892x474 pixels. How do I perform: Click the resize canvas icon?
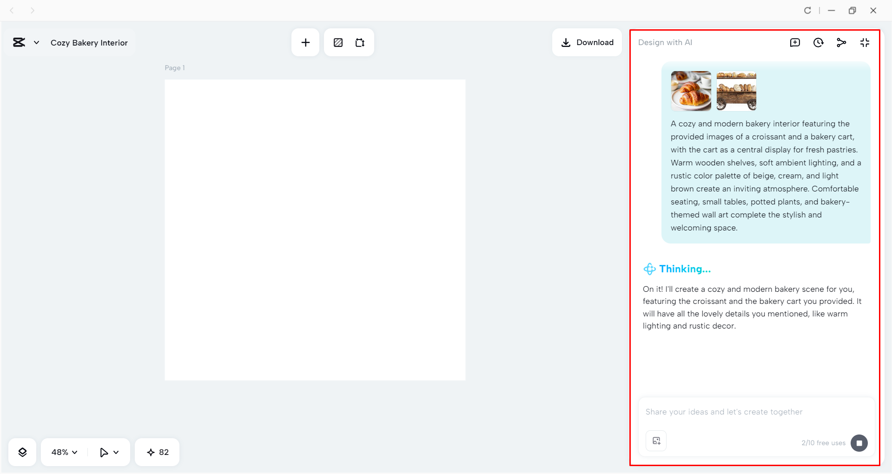[x=360, y=43]
